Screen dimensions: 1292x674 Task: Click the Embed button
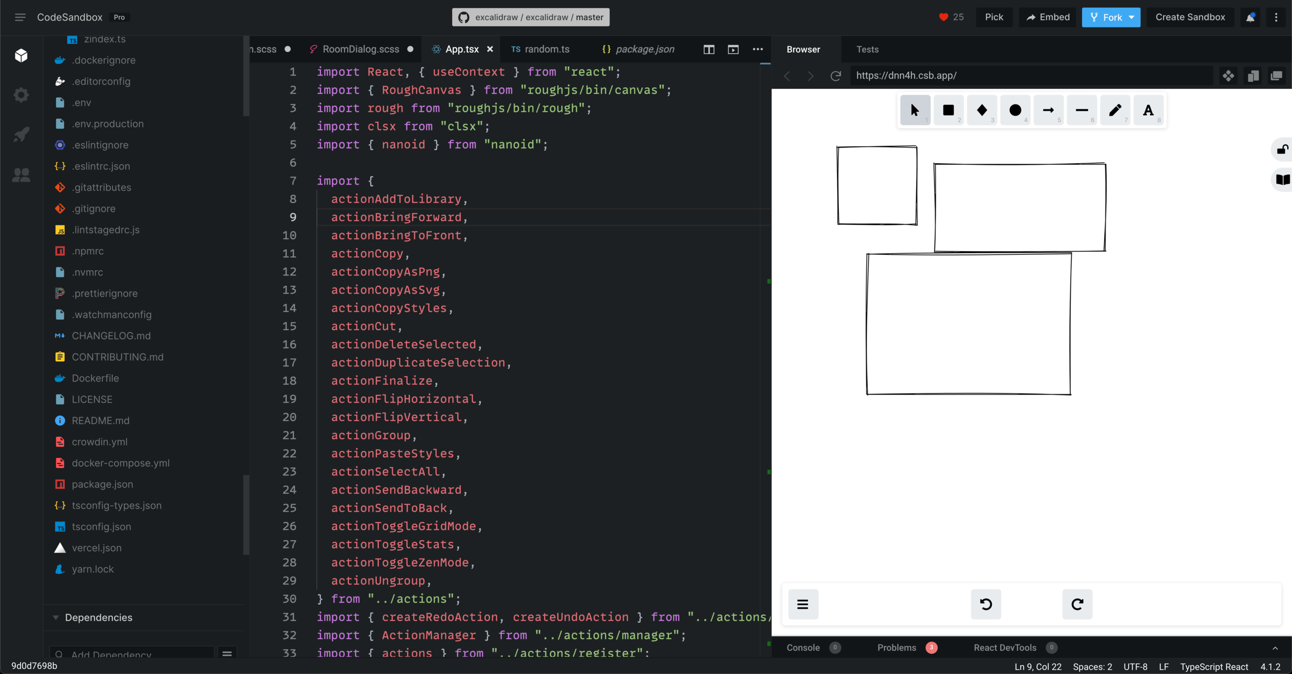[x=1048, y=17]
